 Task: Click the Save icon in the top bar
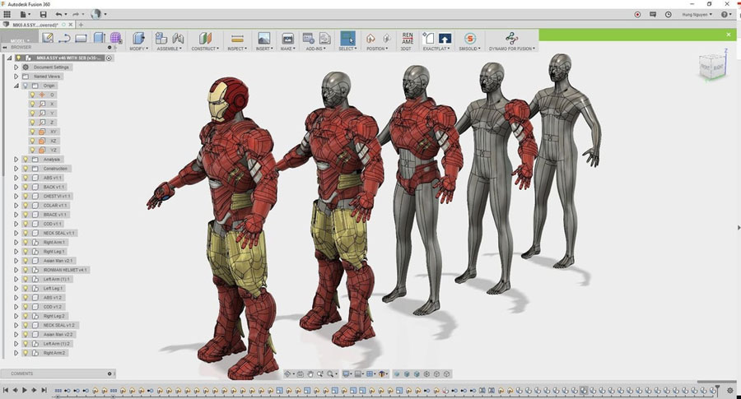click(43, 14)
